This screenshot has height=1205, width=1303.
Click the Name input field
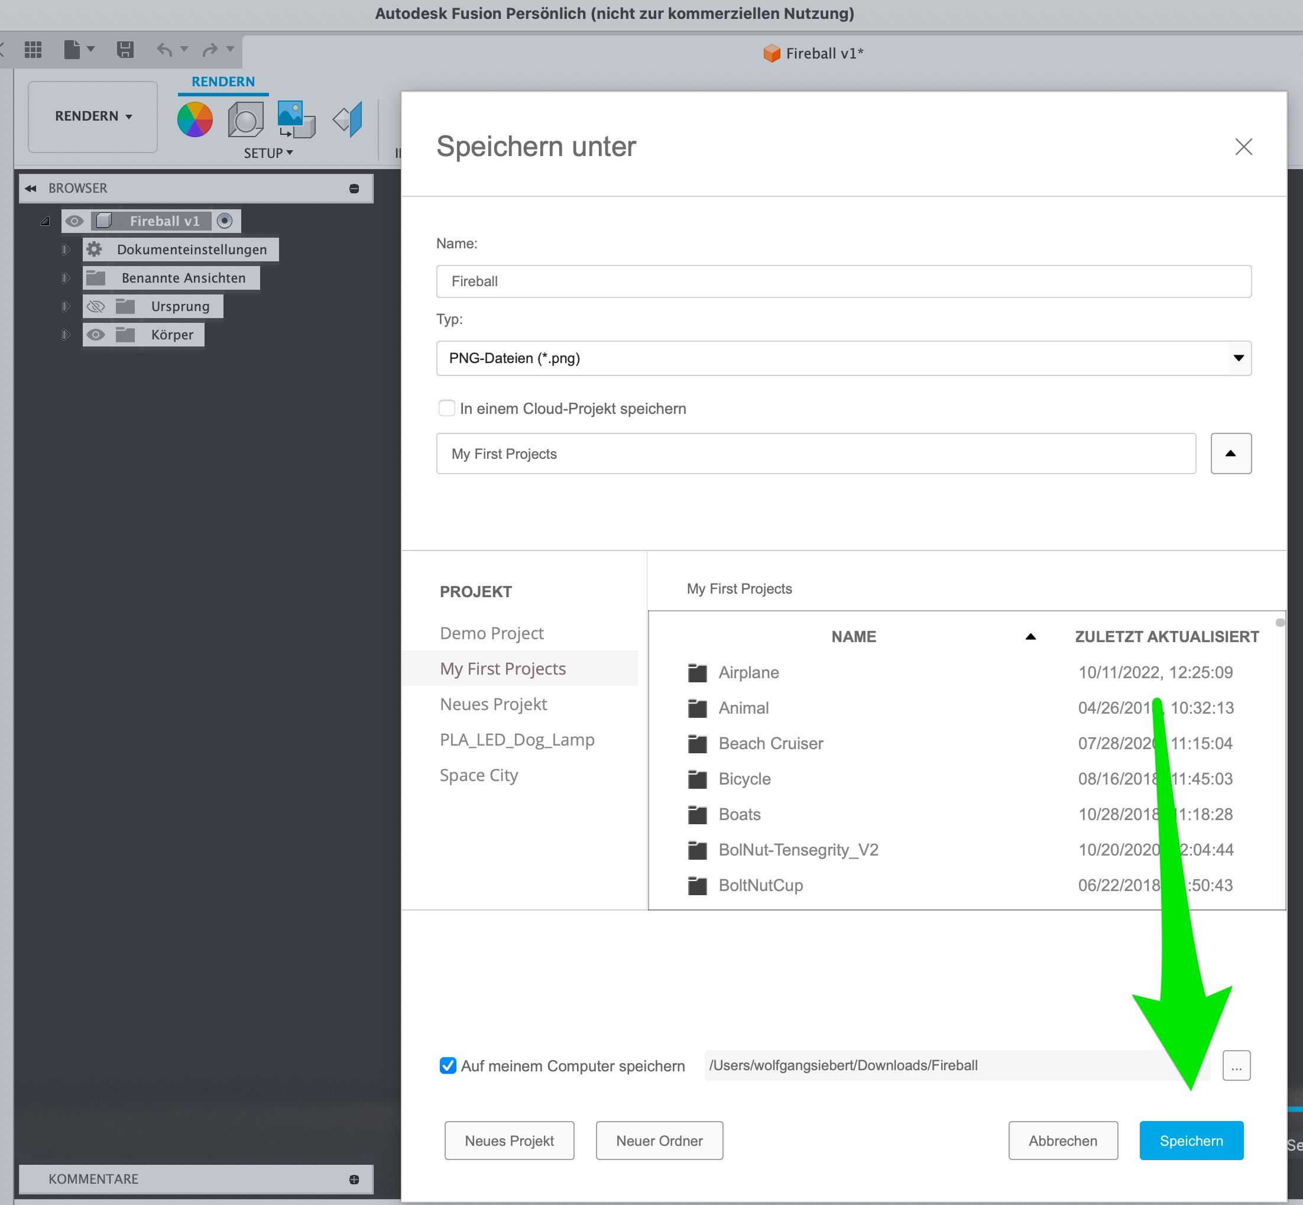[x=844, y=280]
